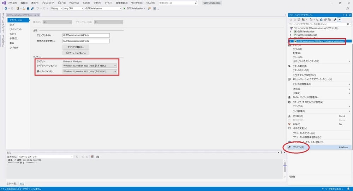Click the Find in Files toolbar icon
Image resolution: width=353 pixels, height=191 pixels.
tap(149, 8)
